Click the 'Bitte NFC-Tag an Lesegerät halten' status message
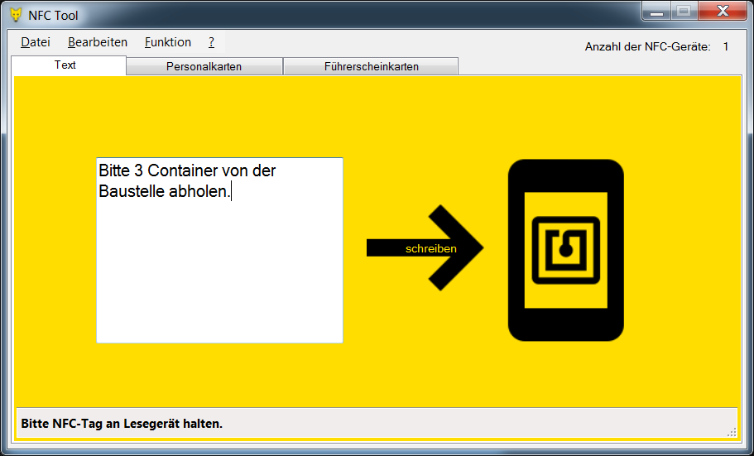The image size is (754, 456). 122,424
